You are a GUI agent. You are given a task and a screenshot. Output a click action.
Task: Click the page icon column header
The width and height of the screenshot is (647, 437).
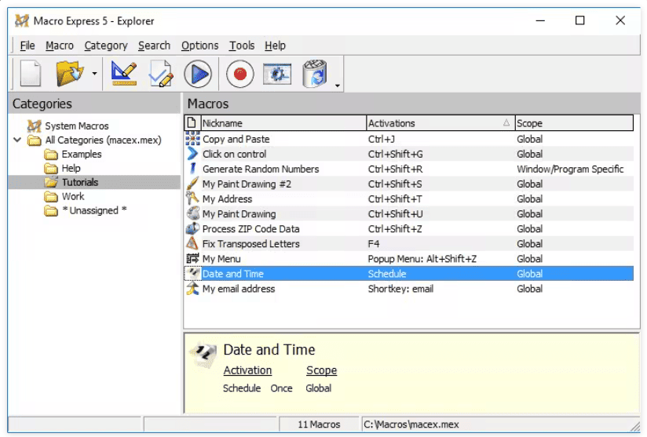192,123
